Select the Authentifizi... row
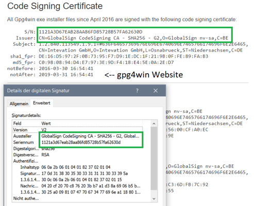 coord(78,161)
